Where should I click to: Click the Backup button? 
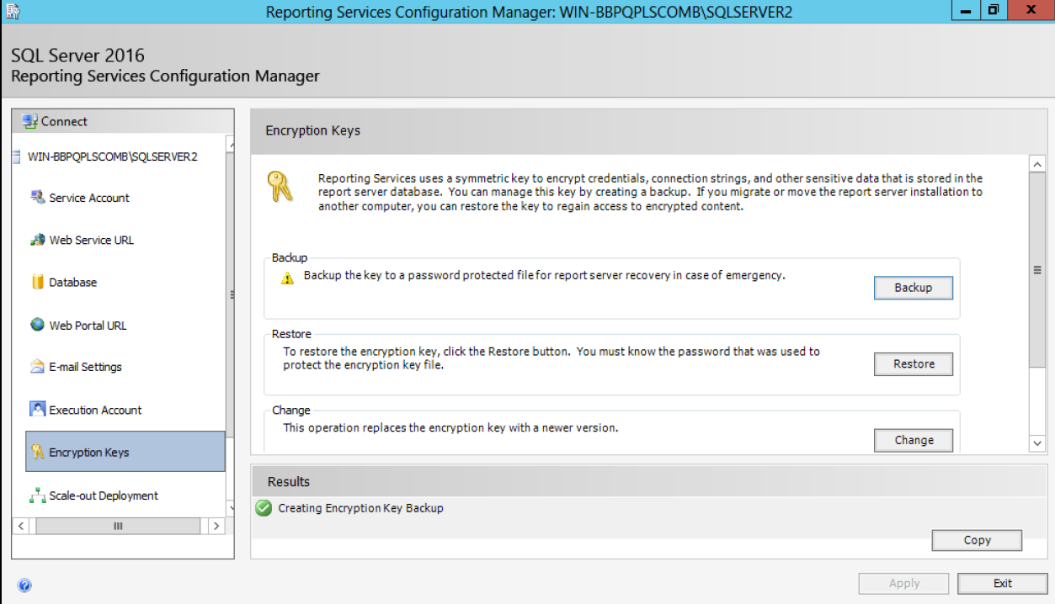click(914, 288)
